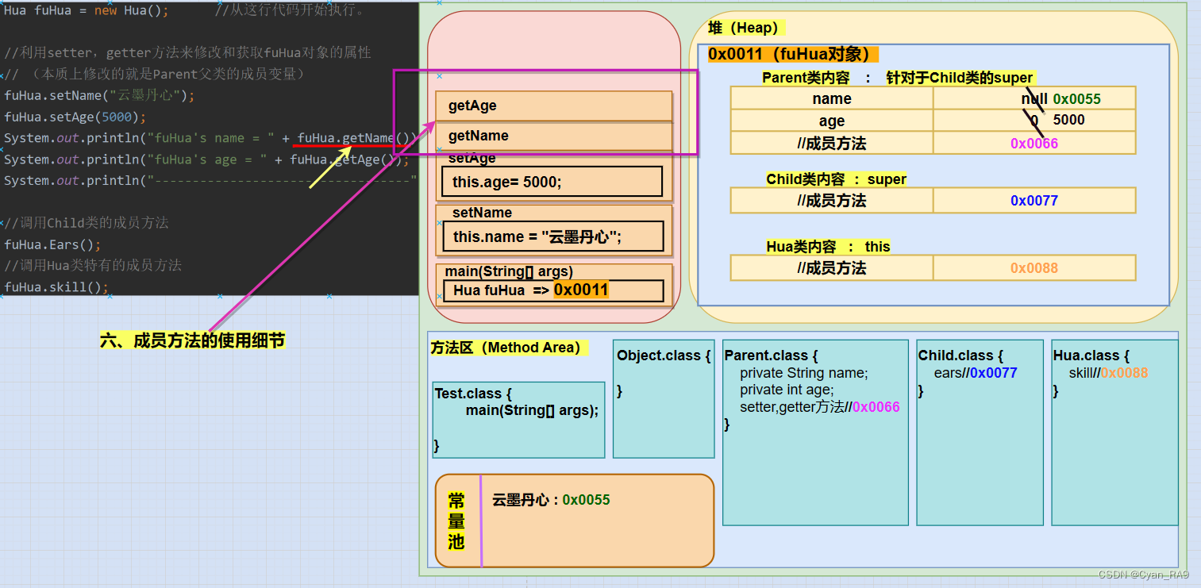Click the 'Parent类内容' heading in the heap
Viewport: 1201px width, 588px height.
(806, 78)
